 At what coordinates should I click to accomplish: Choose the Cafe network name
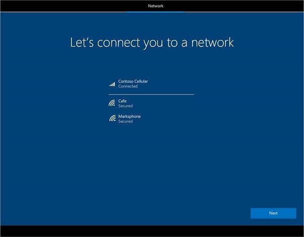tap(123, 101)
